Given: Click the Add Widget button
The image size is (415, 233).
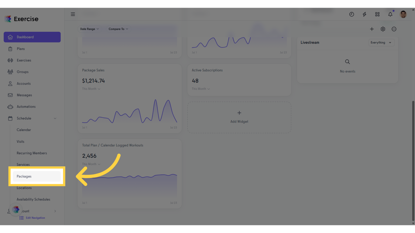Looking at the screenshot, I should (x=239, y=117).
